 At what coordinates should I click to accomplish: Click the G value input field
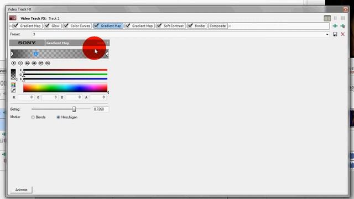[50, 97]
